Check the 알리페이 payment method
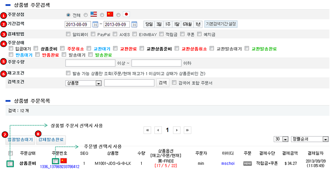Image resolution: width=330 pixels, height=169 pixels. (x=68, y=34)
